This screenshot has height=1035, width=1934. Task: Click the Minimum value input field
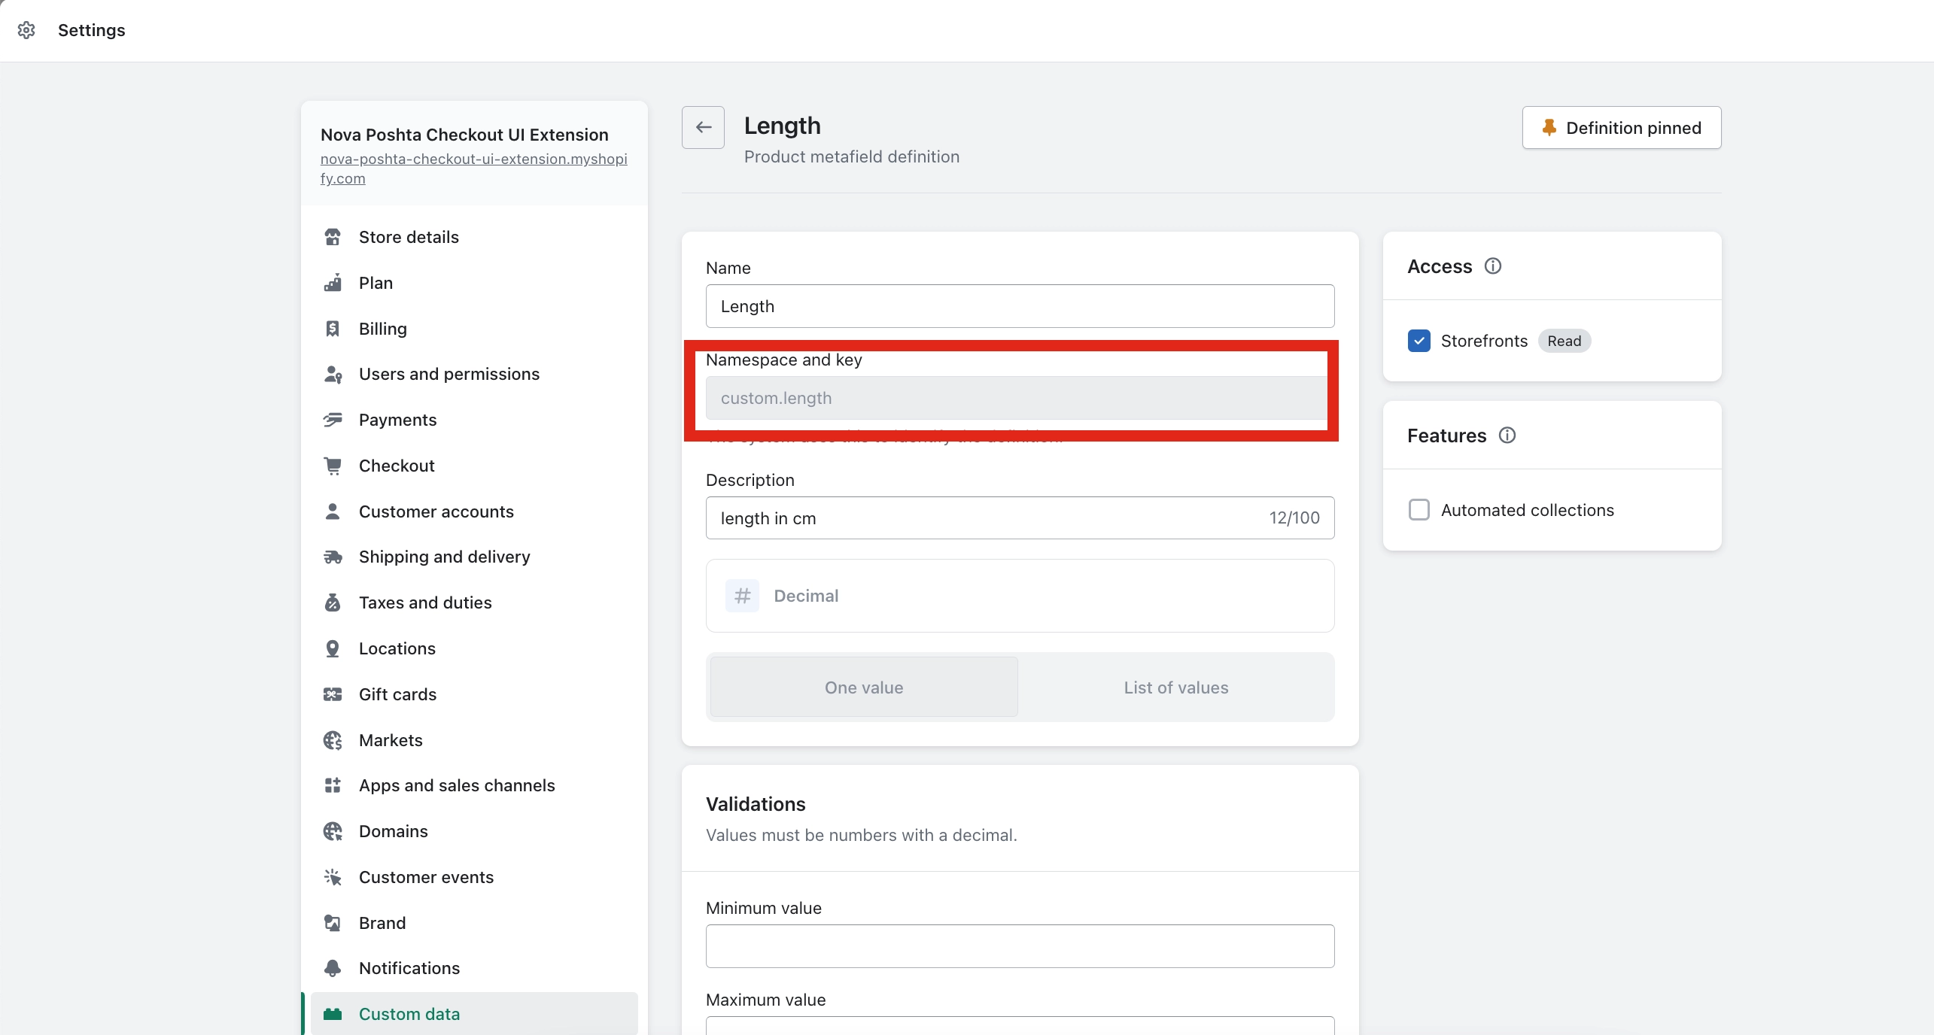(x=1020, y=946)
